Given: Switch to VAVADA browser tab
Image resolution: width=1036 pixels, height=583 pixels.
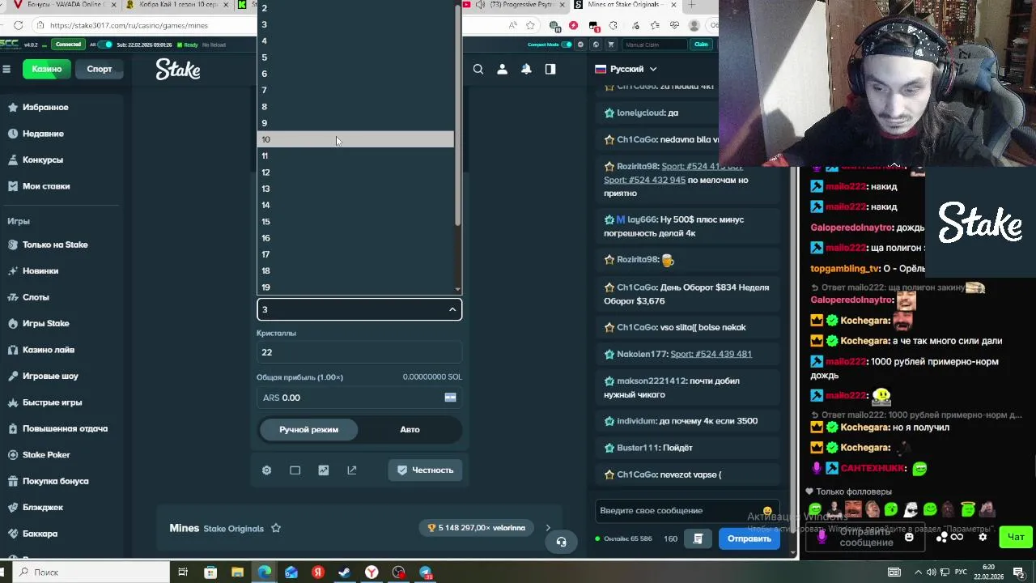Looking at the screenshot, I should pos(65,5).
